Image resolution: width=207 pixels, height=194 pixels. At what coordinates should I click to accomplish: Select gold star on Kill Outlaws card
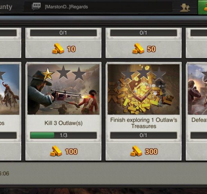(48, 74)
